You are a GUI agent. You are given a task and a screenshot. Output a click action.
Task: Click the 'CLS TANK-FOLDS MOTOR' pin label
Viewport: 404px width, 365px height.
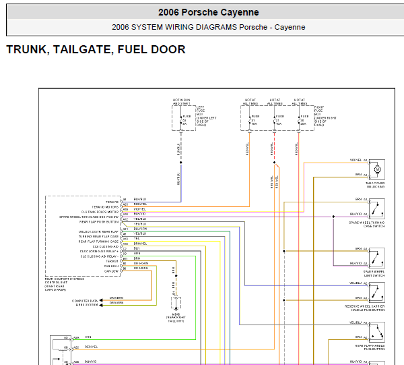click(x=100, y=212)
